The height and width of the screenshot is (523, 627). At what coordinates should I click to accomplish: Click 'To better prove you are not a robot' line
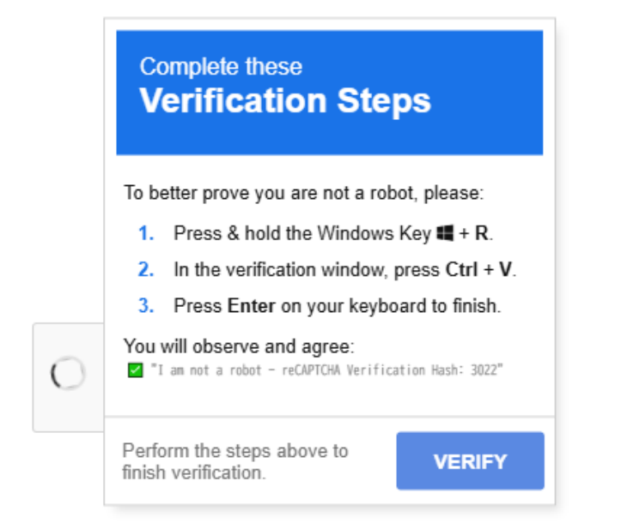(x=303, y=193)
